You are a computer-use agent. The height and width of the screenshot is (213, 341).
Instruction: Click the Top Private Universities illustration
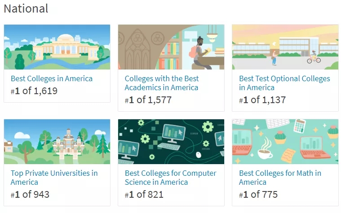pyautogui.click(x=57, y=142)
